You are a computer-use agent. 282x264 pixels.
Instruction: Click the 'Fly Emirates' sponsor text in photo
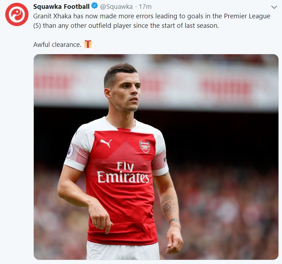click(123, 172)
